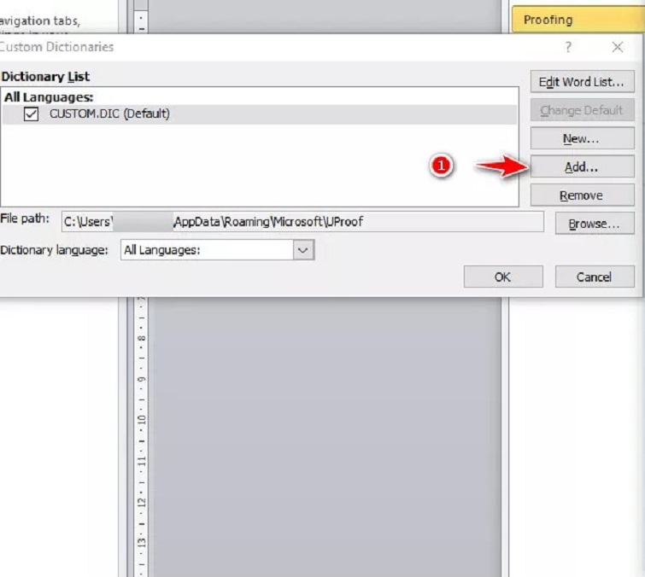Expand the Dictionary language dropdown arrow
The height and width of the screenshot is (577, 645).
pos(303,250)
